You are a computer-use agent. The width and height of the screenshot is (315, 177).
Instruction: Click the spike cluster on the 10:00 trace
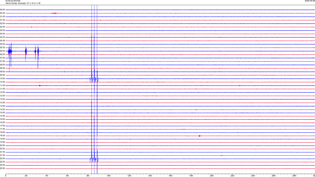(94, 79)
